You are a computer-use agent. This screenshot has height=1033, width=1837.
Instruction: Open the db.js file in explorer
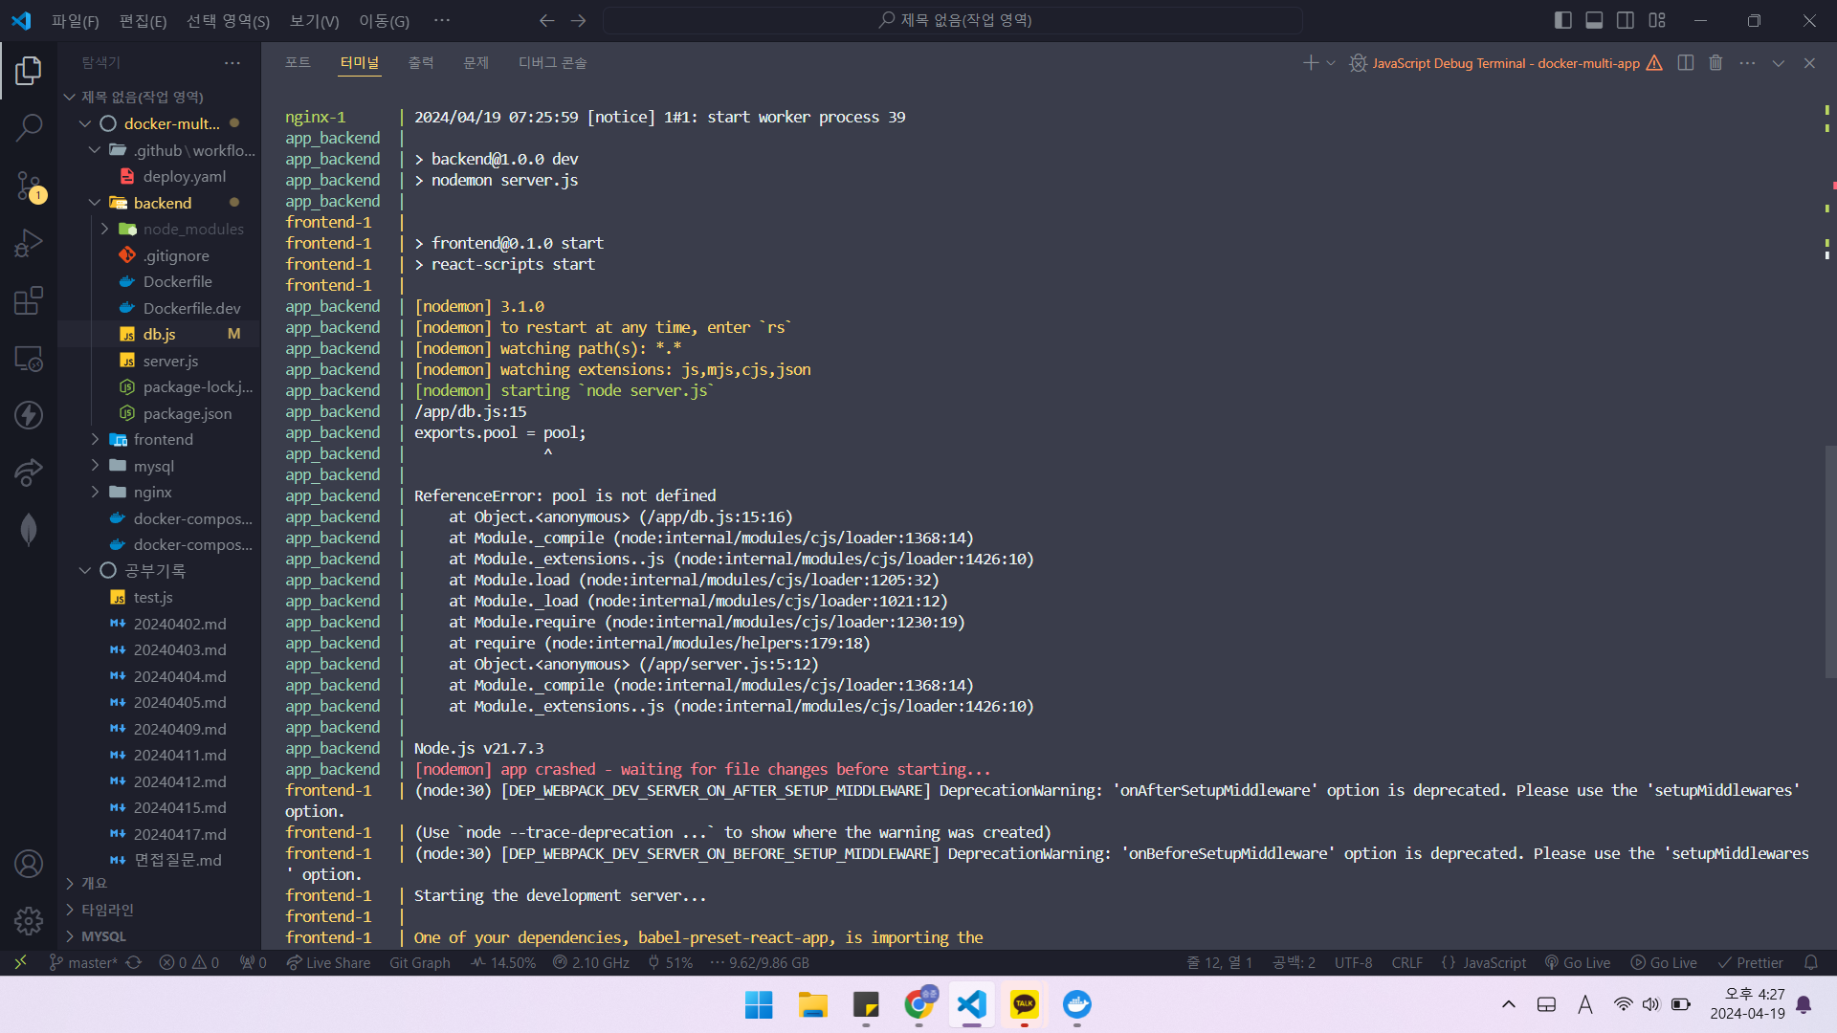(x=159, y=334)
